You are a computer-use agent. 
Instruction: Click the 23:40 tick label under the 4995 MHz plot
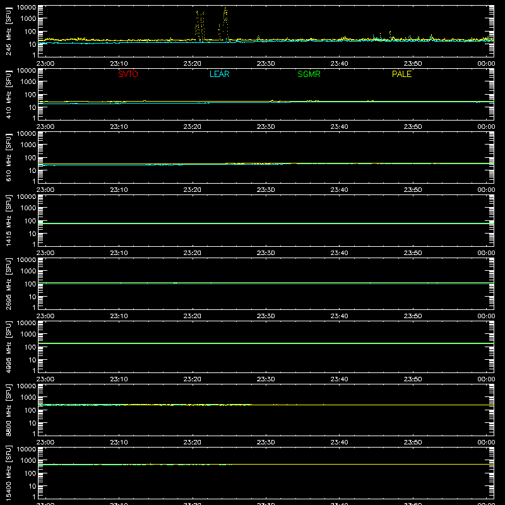coord(339,379)
